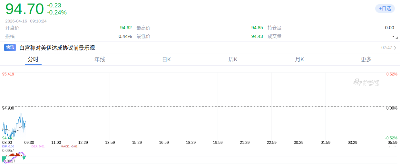The height and width of the screenshot is (167, 400).
Task: Click the small down arrow below chart
Action: [x=395, y=147]
